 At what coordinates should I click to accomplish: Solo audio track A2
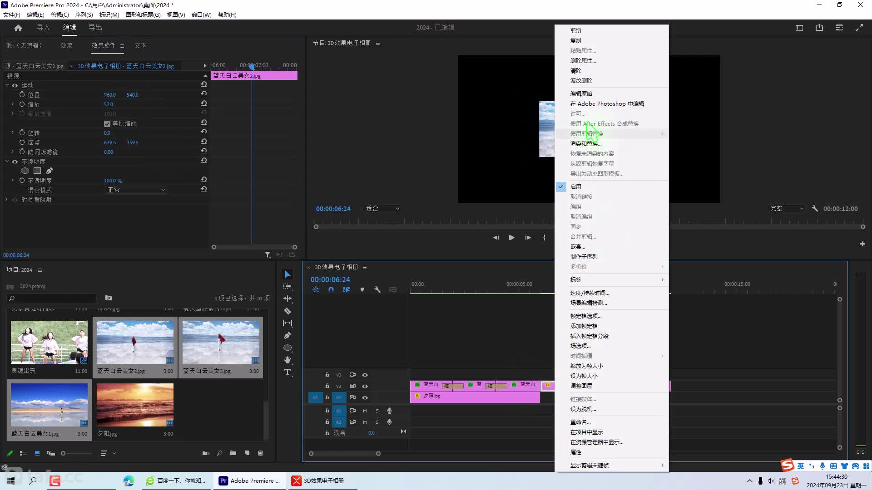tap(377, 422)
